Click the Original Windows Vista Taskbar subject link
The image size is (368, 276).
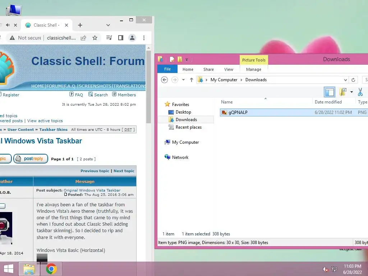click(x=92, y=190)
